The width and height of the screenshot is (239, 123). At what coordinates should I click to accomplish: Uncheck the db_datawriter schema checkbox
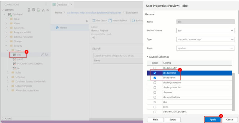coord(155,73)
